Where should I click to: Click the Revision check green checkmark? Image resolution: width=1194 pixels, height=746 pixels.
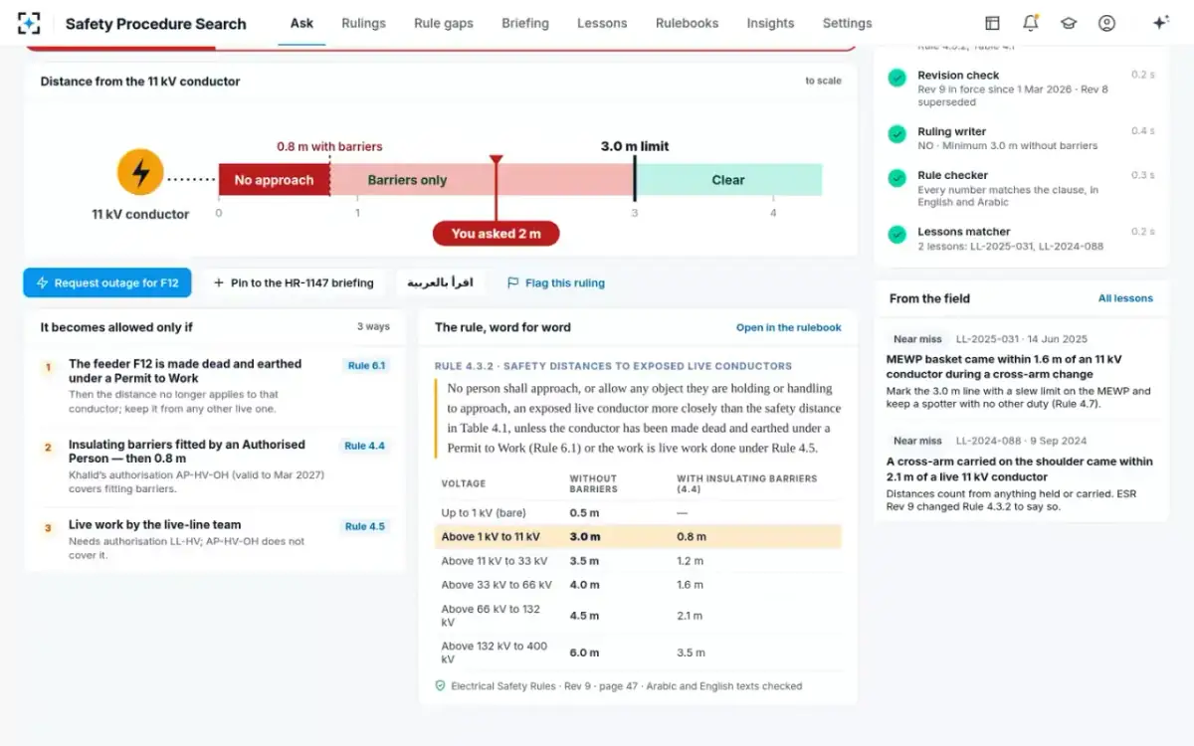click(x=897, y=77)
